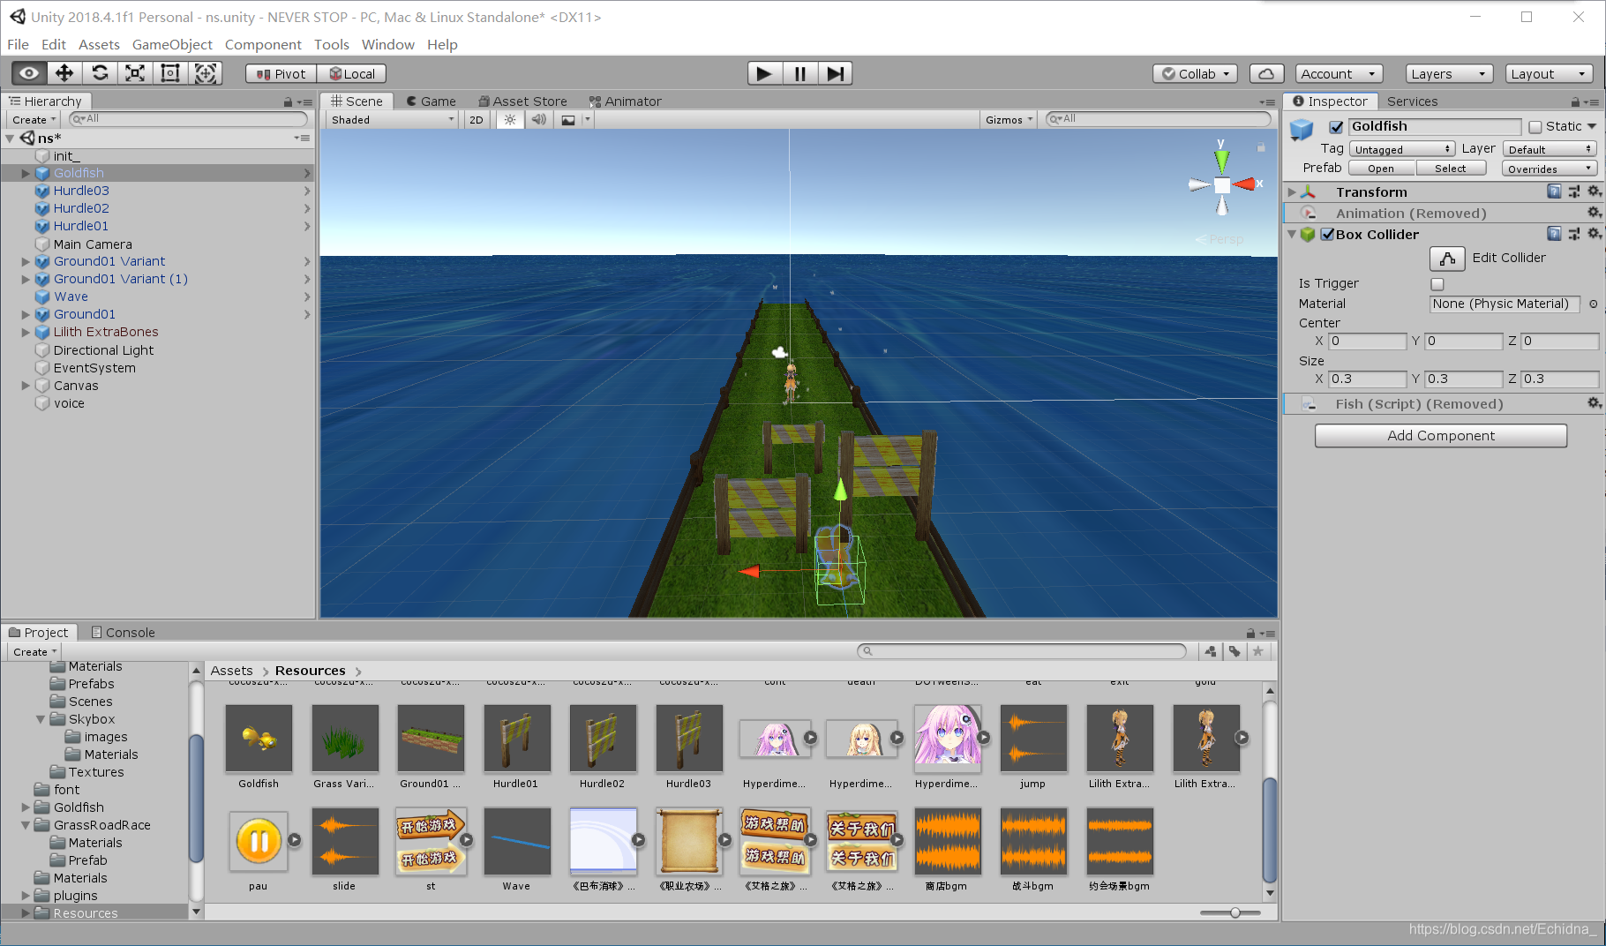Toggle Goldfish active checkbox
This screenshot has height=946, width=1606.
[1336, 127]
